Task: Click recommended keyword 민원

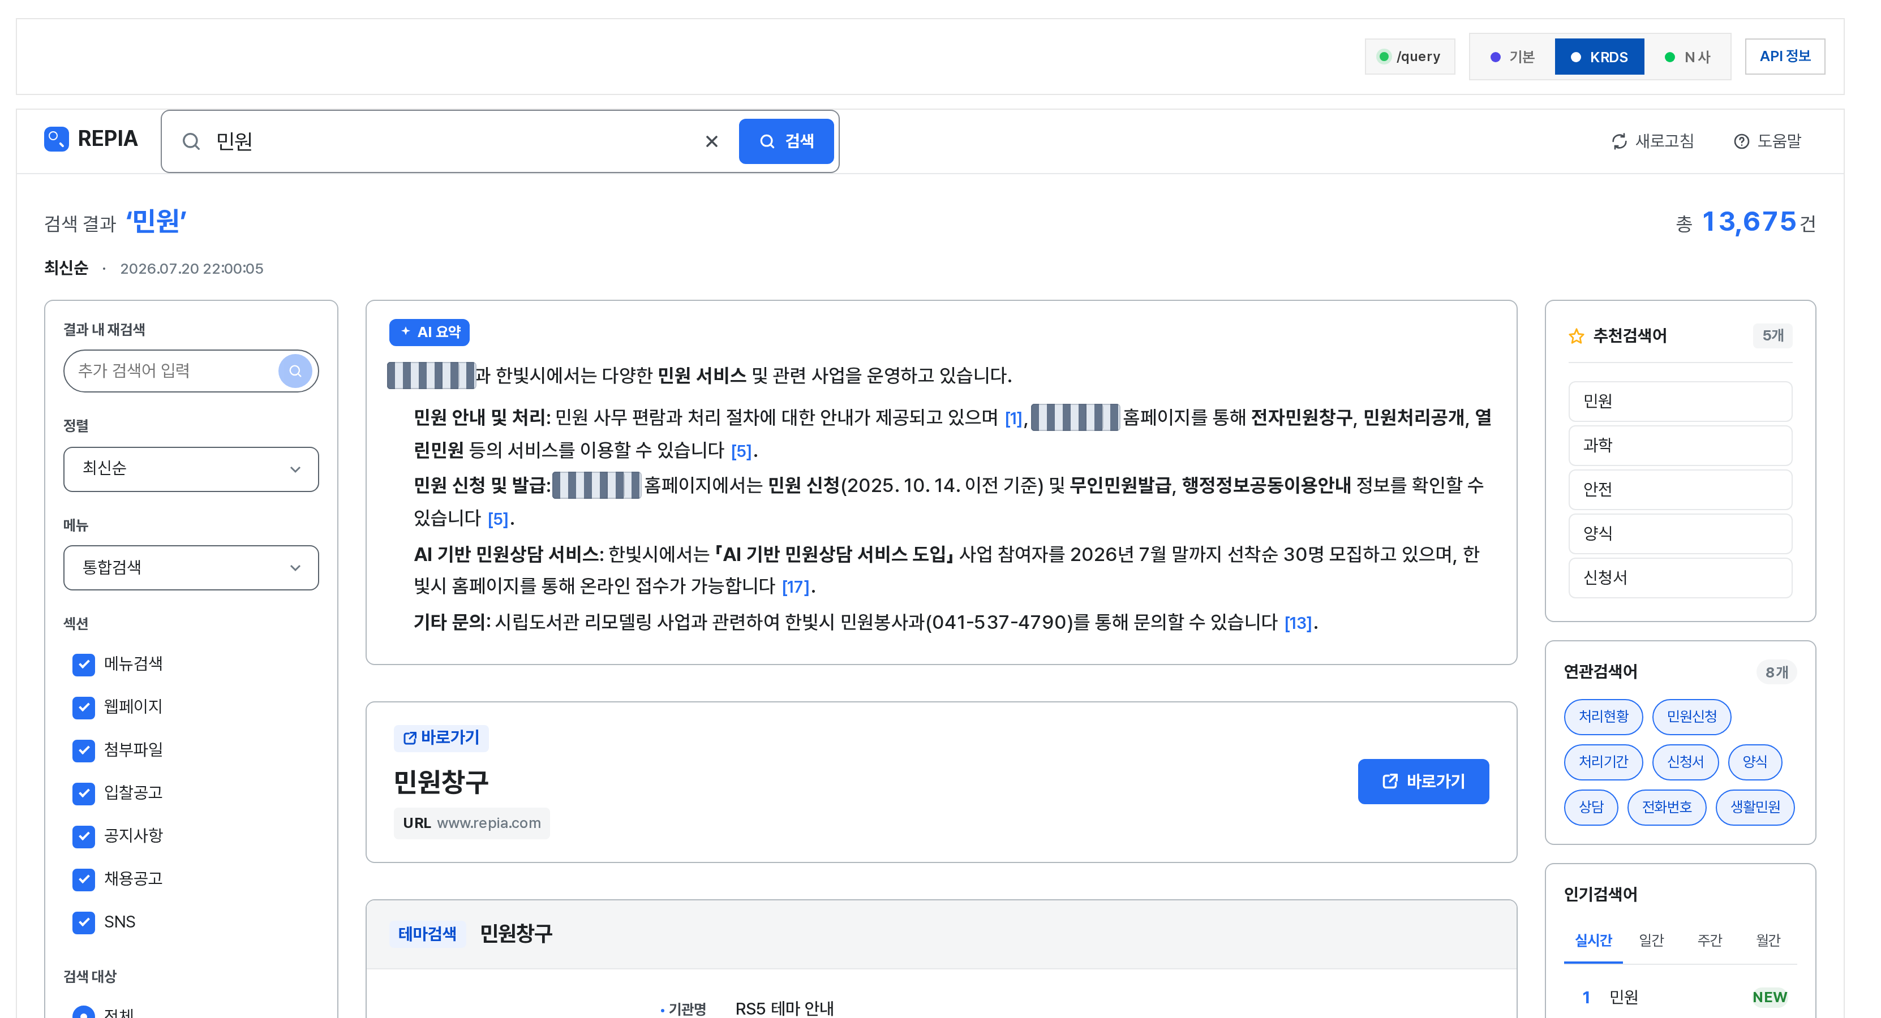Action: [x=1680, y=402]
